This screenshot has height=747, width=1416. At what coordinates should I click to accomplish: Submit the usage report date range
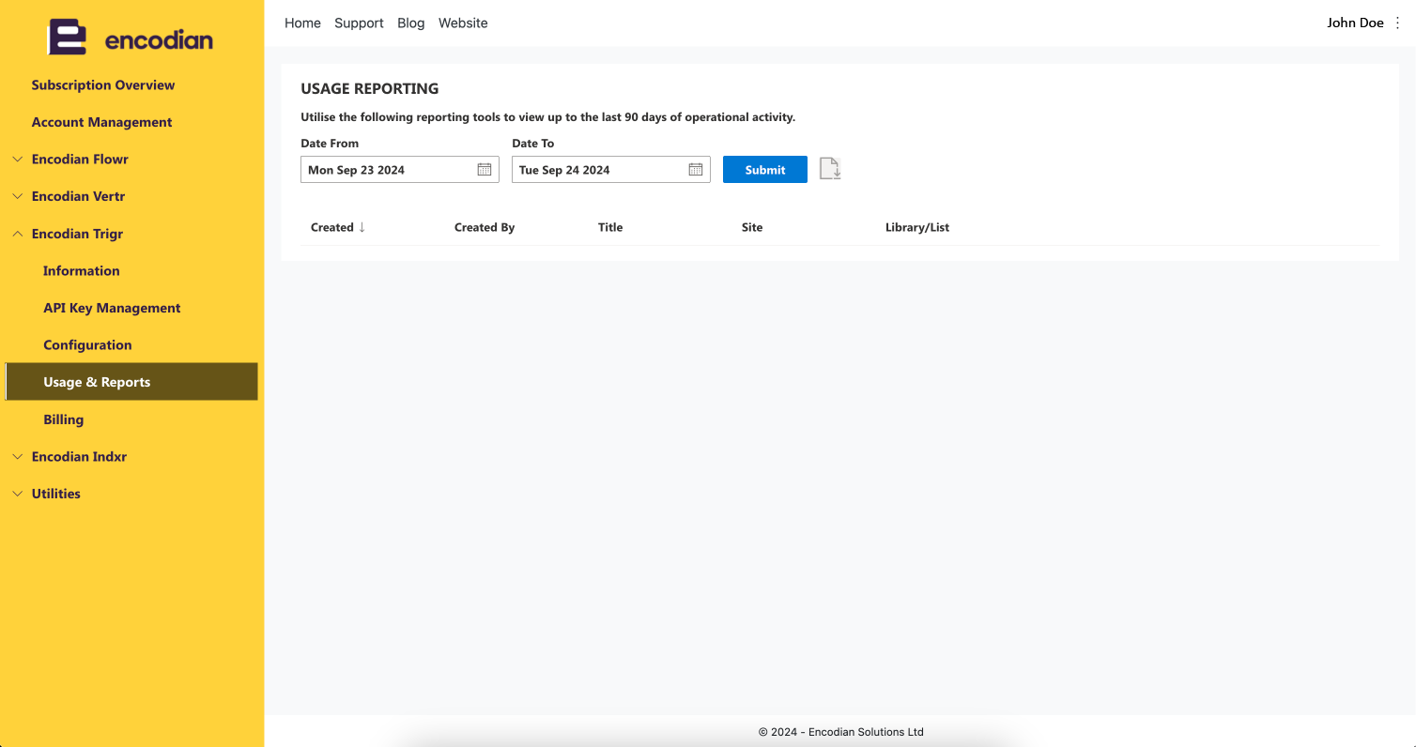click(765, 170)
